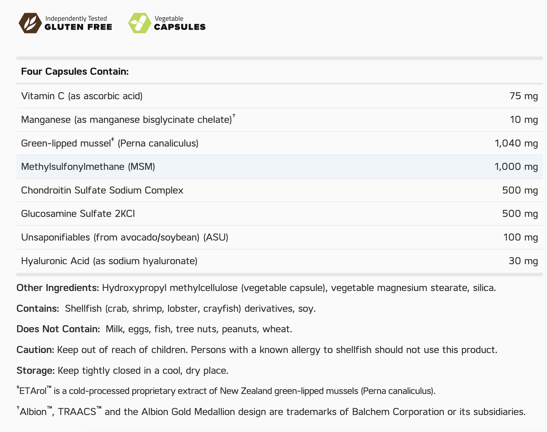Click the "Independently Tested Gluten Free" label
This screenshot has height=432, width=547.
78,23
